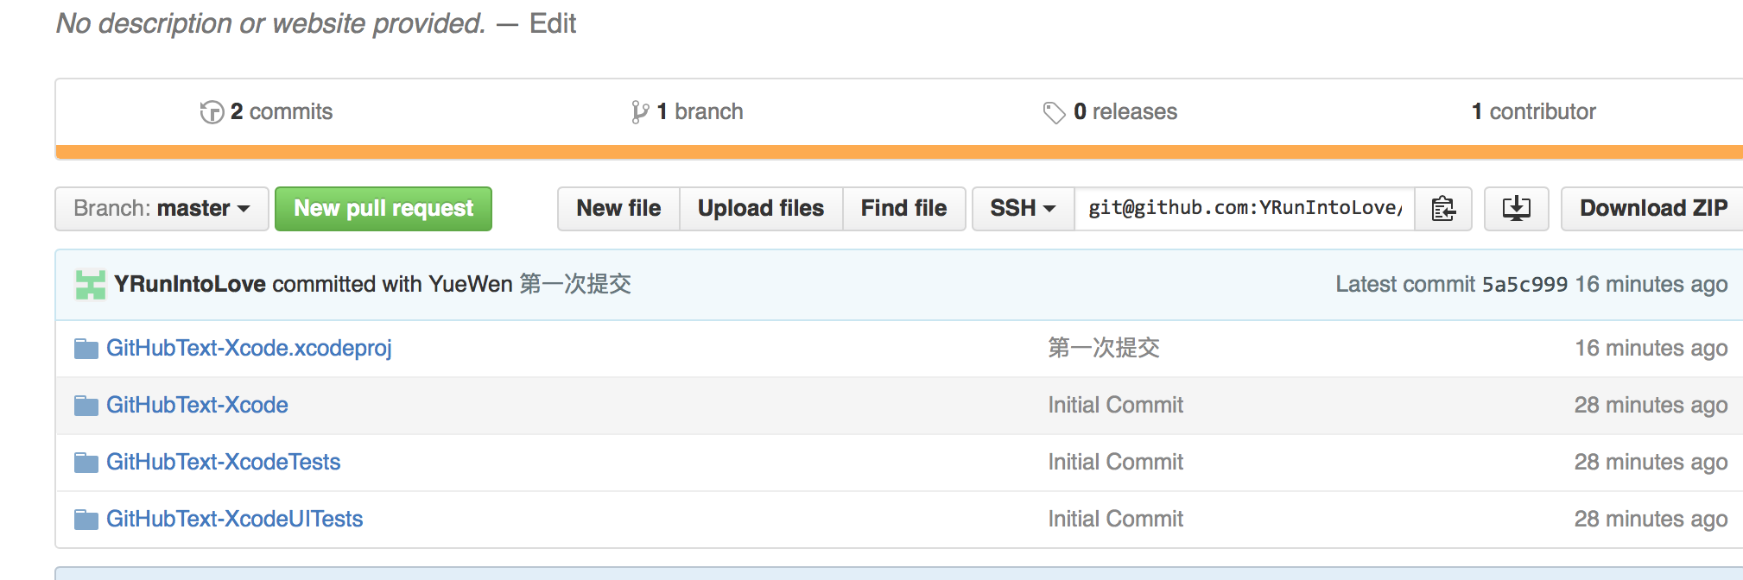
Task: Copy clone URL with the clipboard icon
Action: click(x=1443, y=209)
